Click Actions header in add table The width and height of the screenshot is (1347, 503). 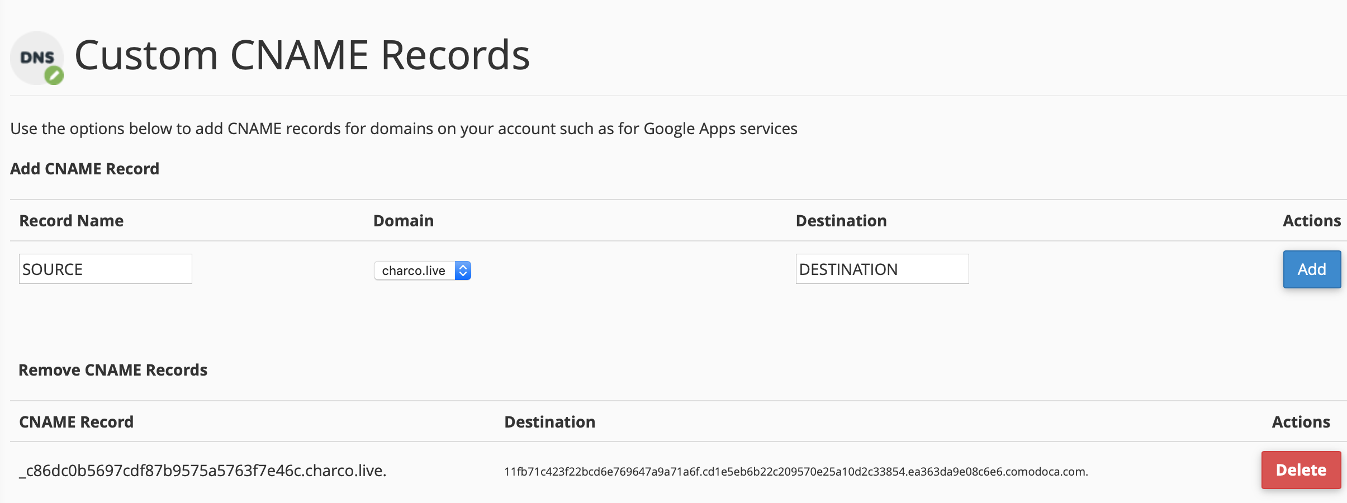pos(1311,221)
